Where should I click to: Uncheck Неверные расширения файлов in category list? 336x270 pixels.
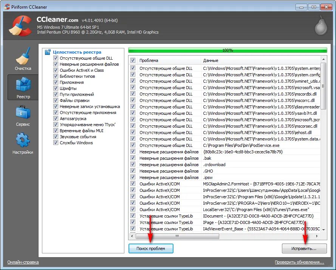point(56,64)
